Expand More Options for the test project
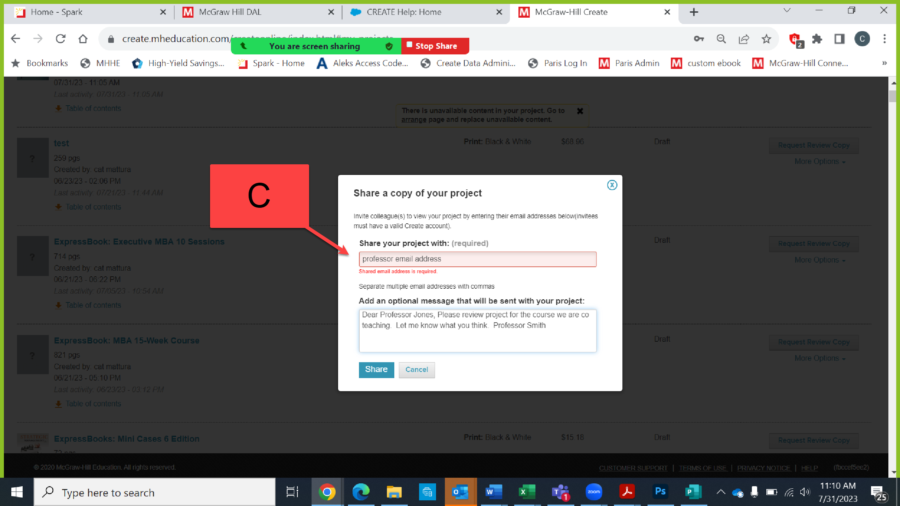 coord(819,161)
